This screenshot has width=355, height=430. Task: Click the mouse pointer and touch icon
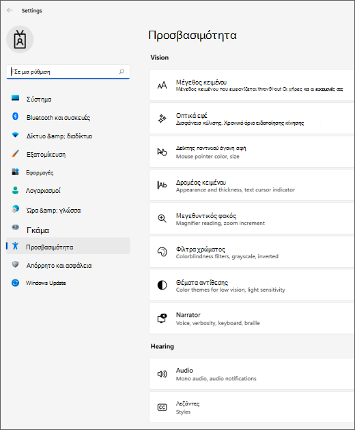pos(162,152)
